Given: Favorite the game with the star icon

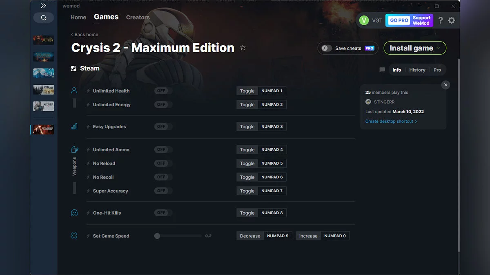Looking at the screenshot, I should click(243, 48).
